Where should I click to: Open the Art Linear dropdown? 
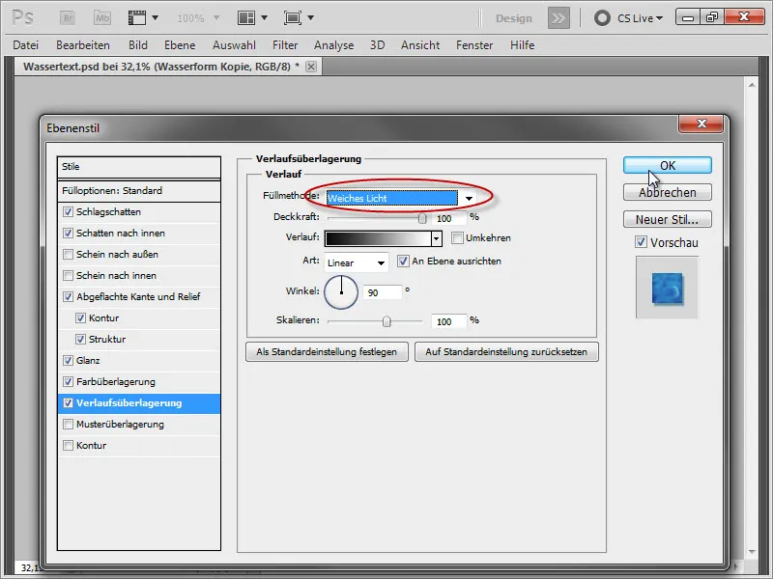[357, 262]
